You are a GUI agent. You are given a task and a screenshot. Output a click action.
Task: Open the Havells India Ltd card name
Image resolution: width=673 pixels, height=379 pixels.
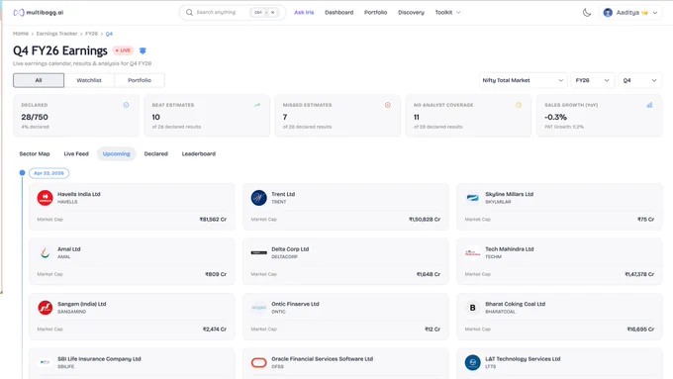click(x=79, y=194)
